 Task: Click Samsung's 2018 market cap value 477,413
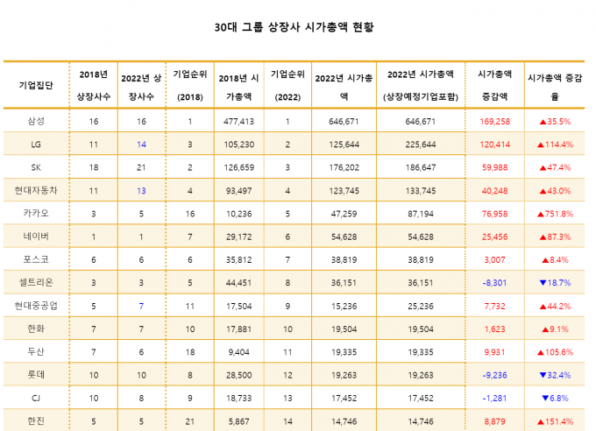238,121
